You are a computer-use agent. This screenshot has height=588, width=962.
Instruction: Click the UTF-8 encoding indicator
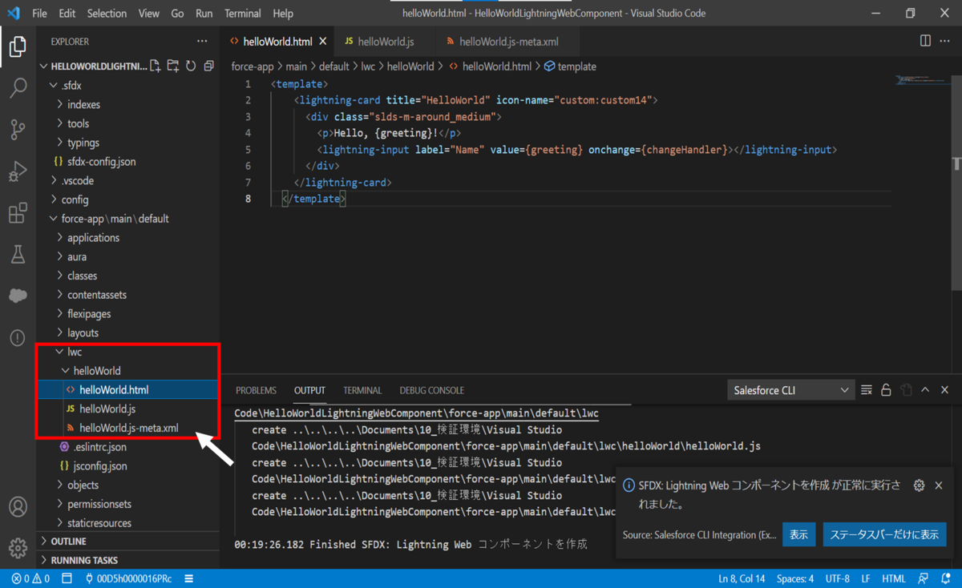(837, 579)
